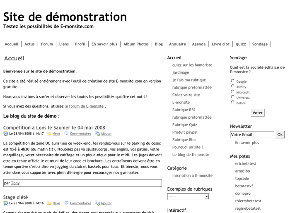Click clock icon beside Compétition post date
This screenshot has height=213, width=290.
click(5, 134)
